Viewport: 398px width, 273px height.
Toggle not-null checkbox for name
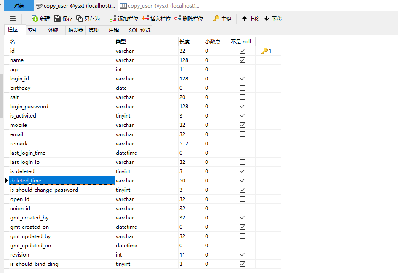(x=243, y=60)
